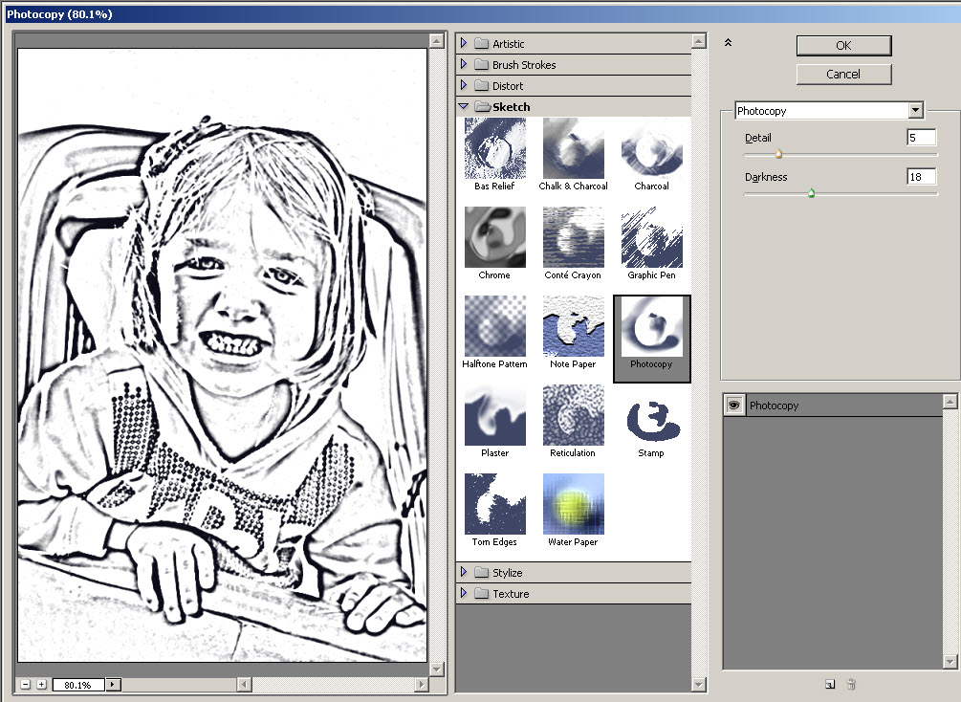
Task: Expand the Artistic filter category
Action: pos(466,43)
